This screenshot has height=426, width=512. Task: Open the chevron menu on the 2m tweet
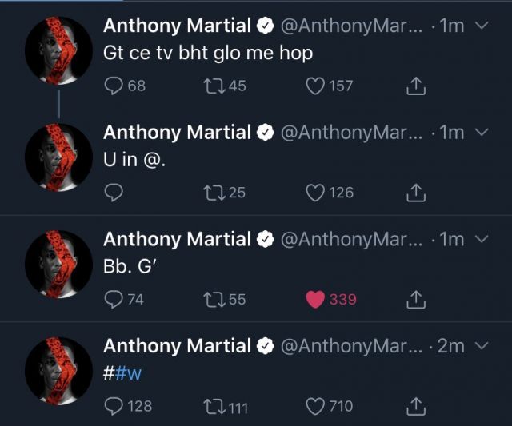coord(482,345)
